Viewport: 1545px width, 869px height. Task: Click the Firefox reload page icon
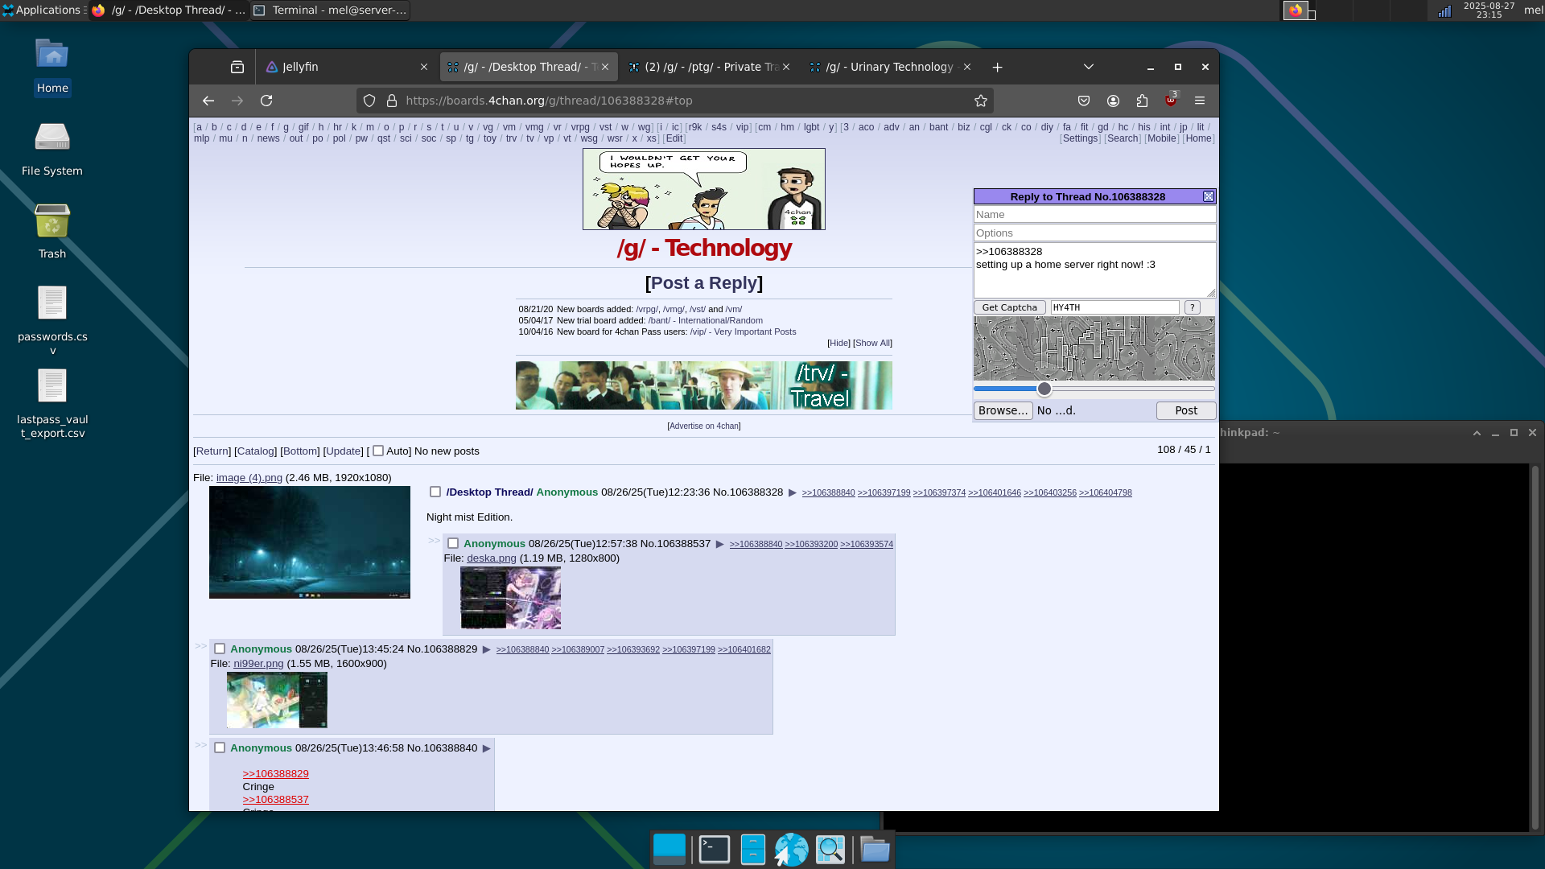point(266,101)
